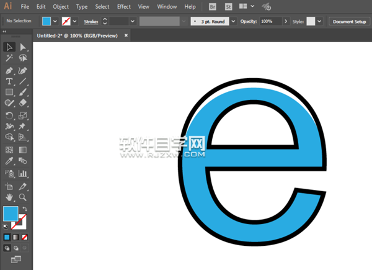372x270 pixels.
Task: Open the 3 pt. Round brush dropdown
Action: pos(234,21)
